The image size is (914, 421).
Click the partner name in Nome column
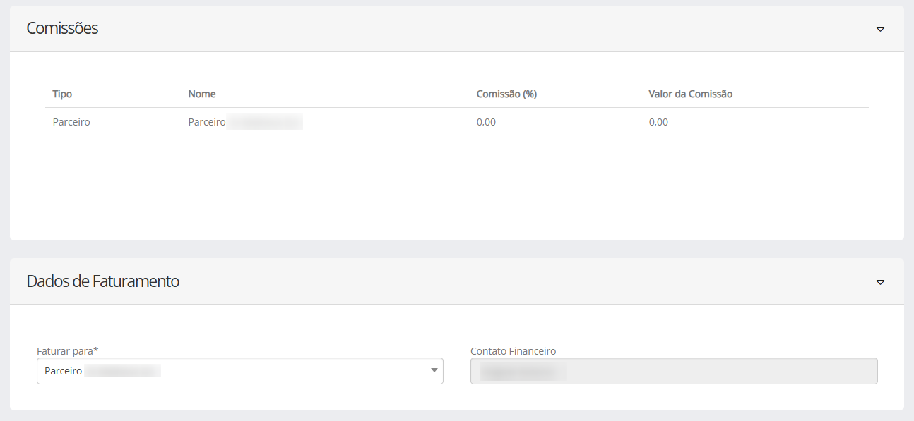point(244,122)
